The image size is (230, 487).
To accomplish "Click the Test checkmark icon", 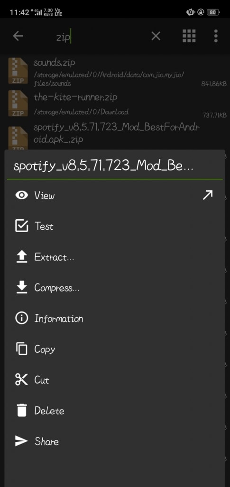I will point(21,226).
